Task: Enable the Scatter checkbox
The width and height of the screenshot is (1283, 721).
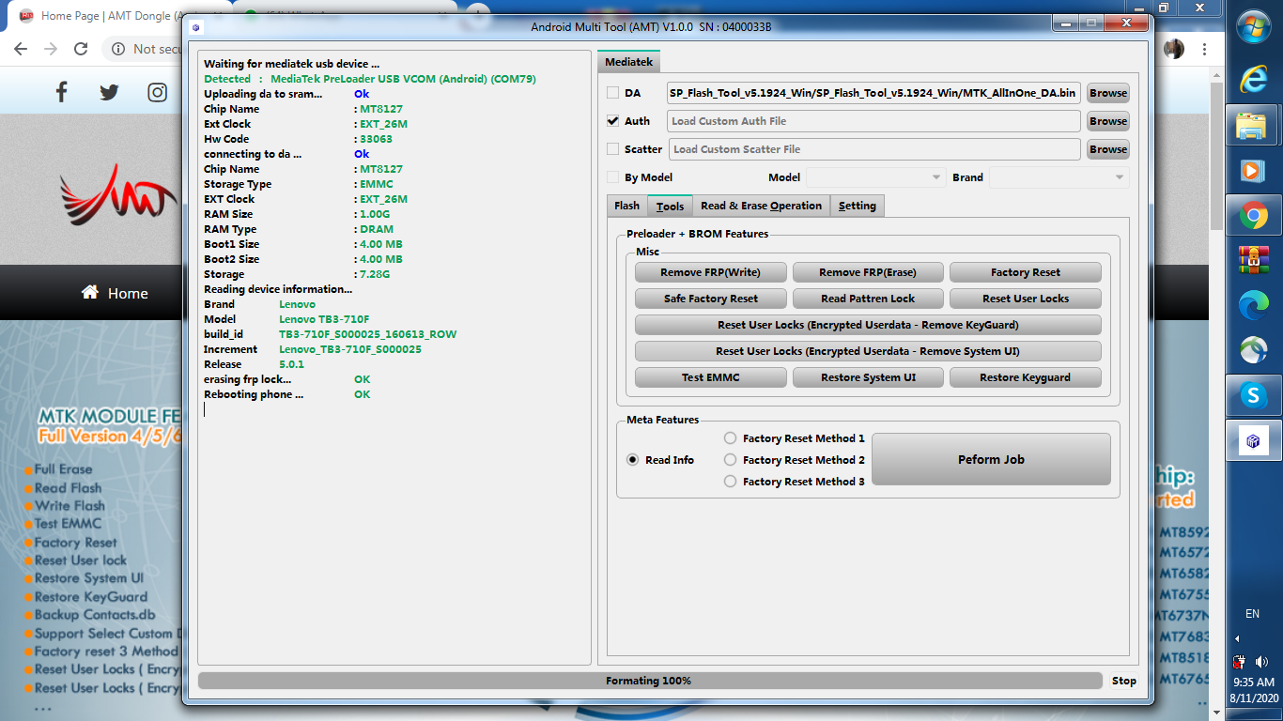Action: coord(612,149)
